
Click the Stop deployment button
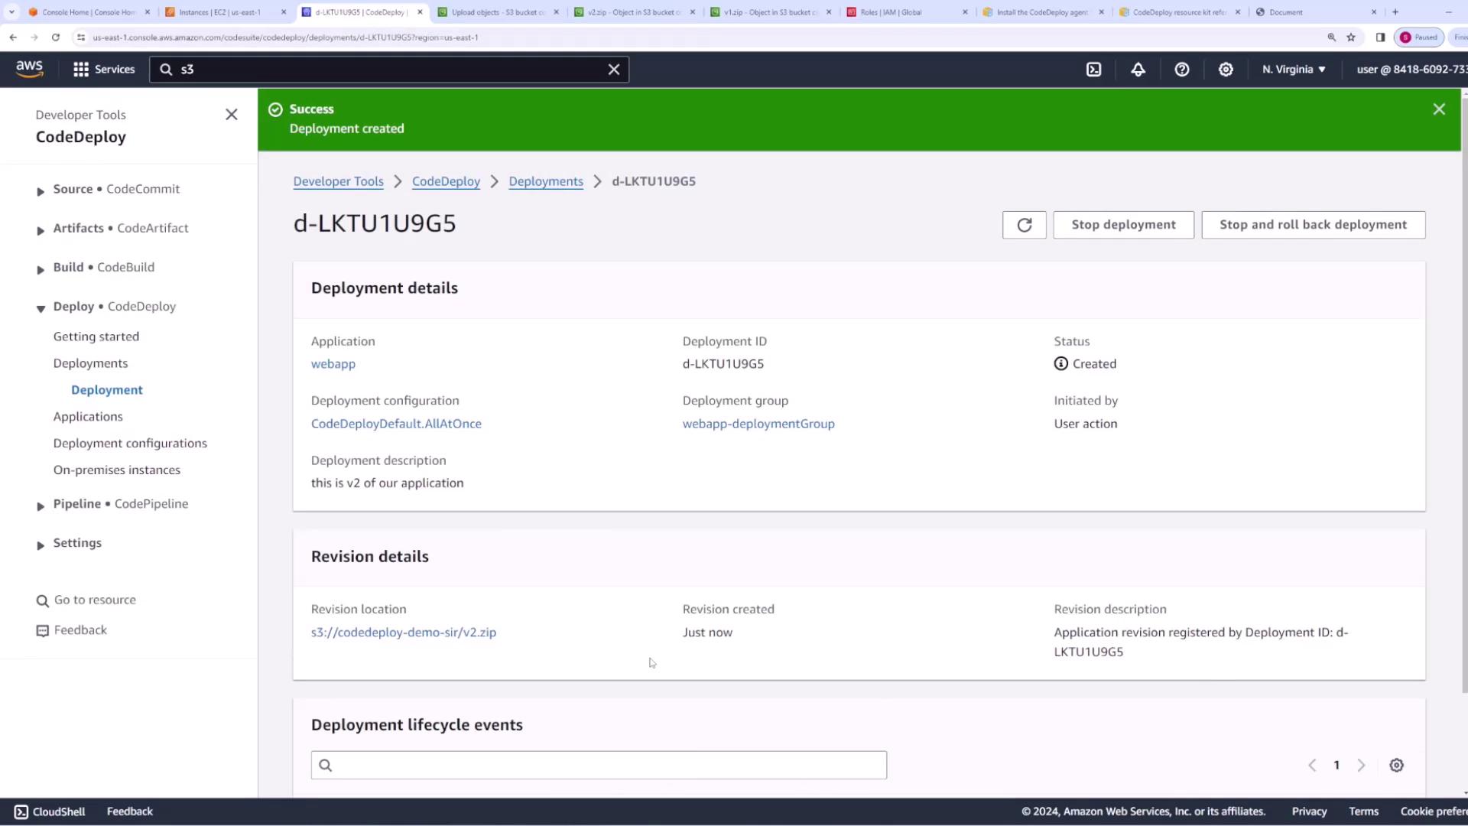[1123, 225]
